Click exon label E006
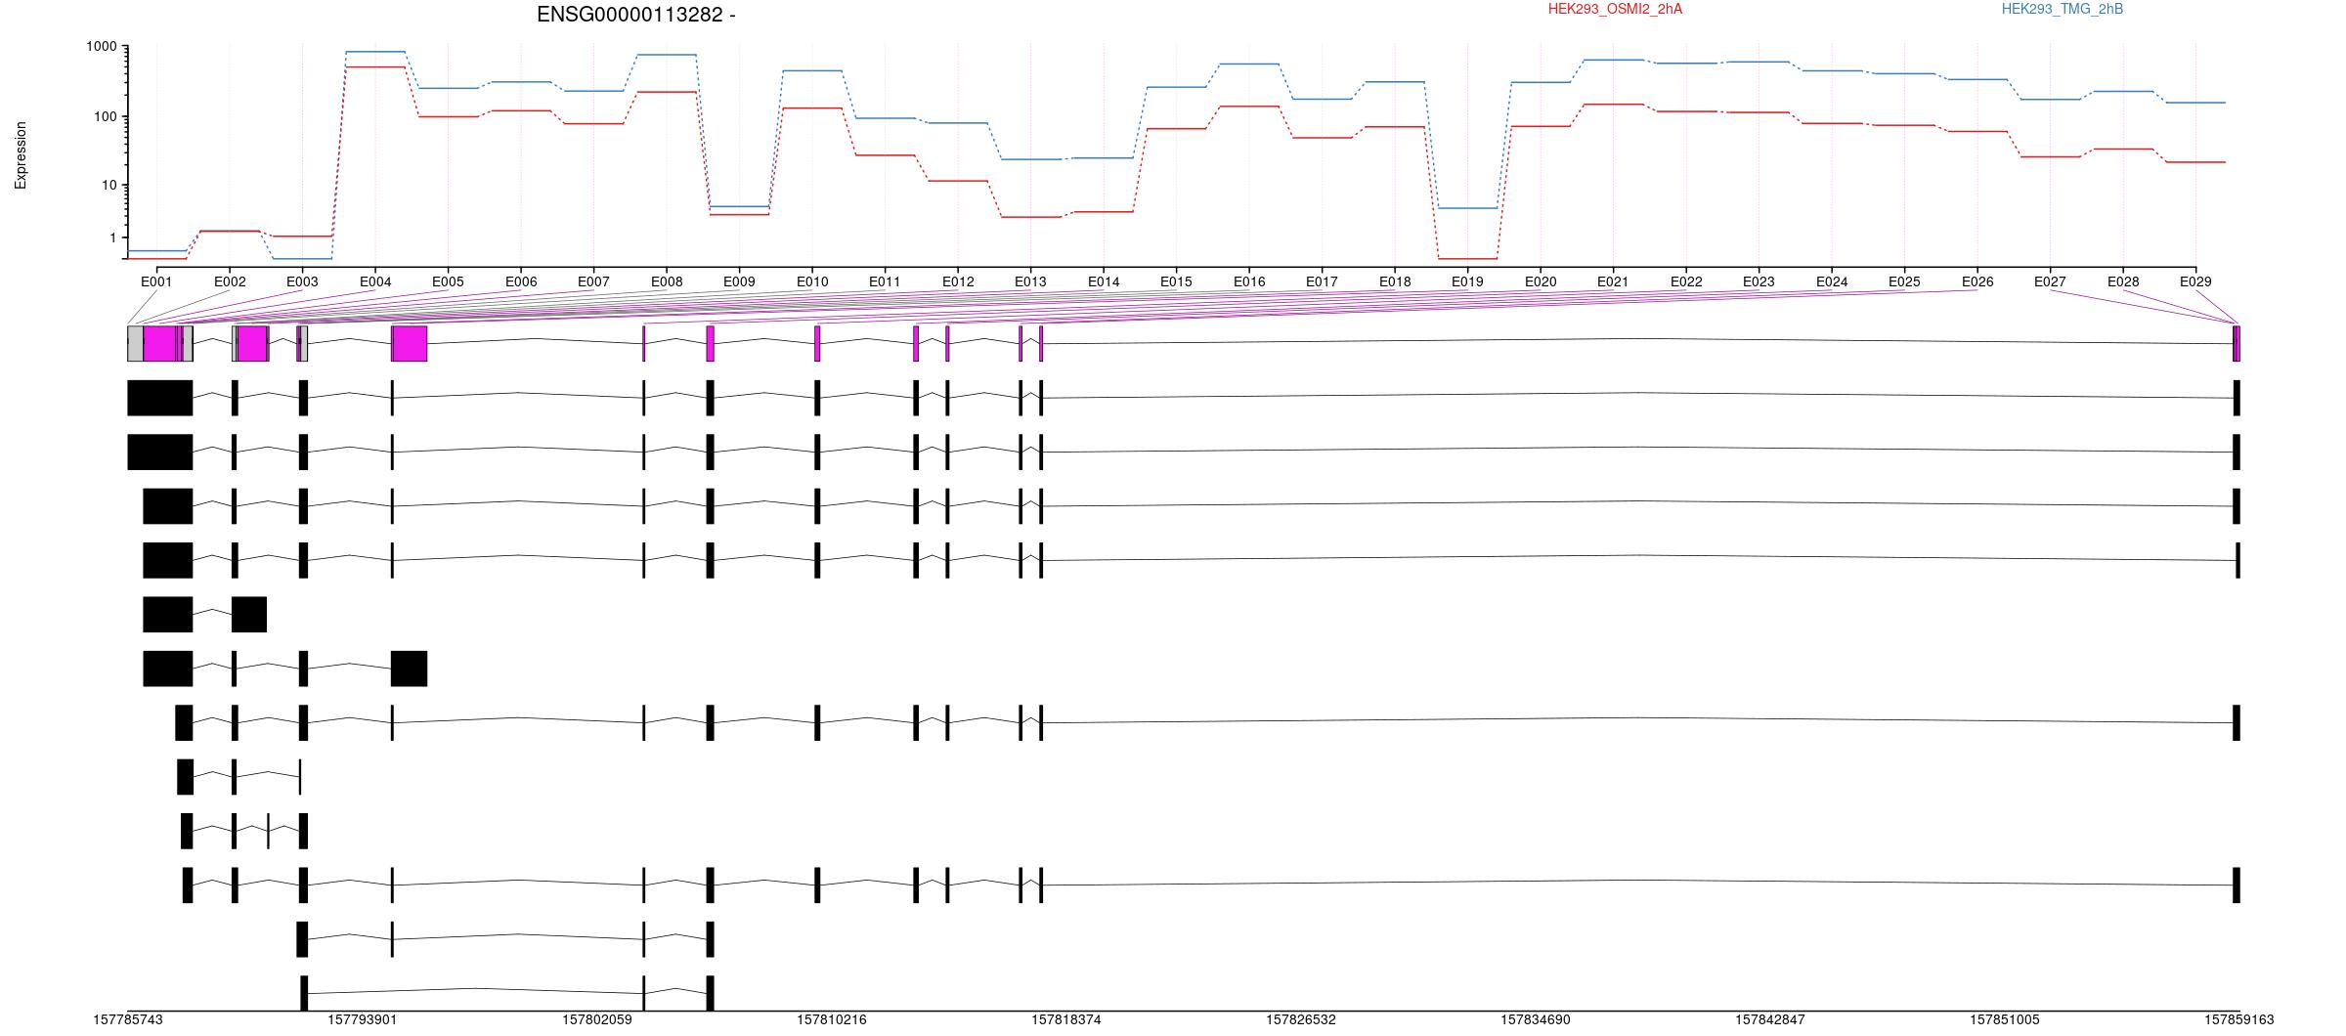This screenshot has width=2346, height=1036. coord(521,281)
